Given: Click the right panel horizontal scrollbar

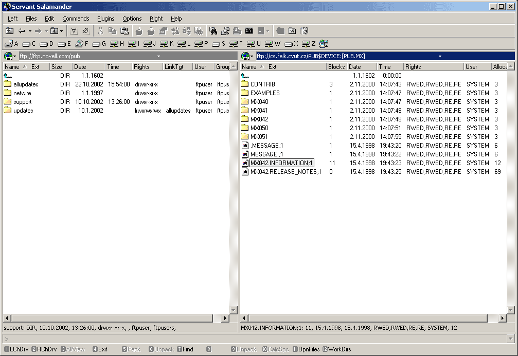Looking at the screenshot, I should coord(373,318).
